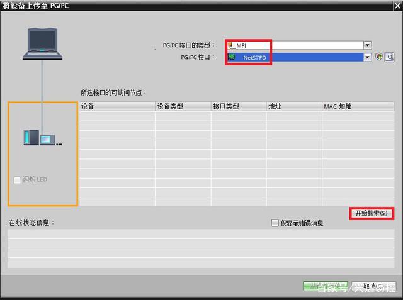Click the 接口类型 column header
Image resolution: width=403 pixels, height=300 pixels.
coord(239,106)
